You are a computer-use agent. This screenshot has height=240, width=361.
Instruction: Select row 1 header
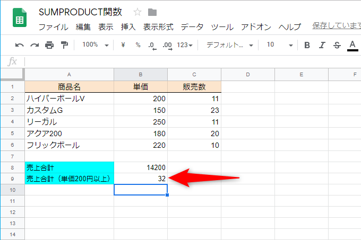click(x=12, y=86)
